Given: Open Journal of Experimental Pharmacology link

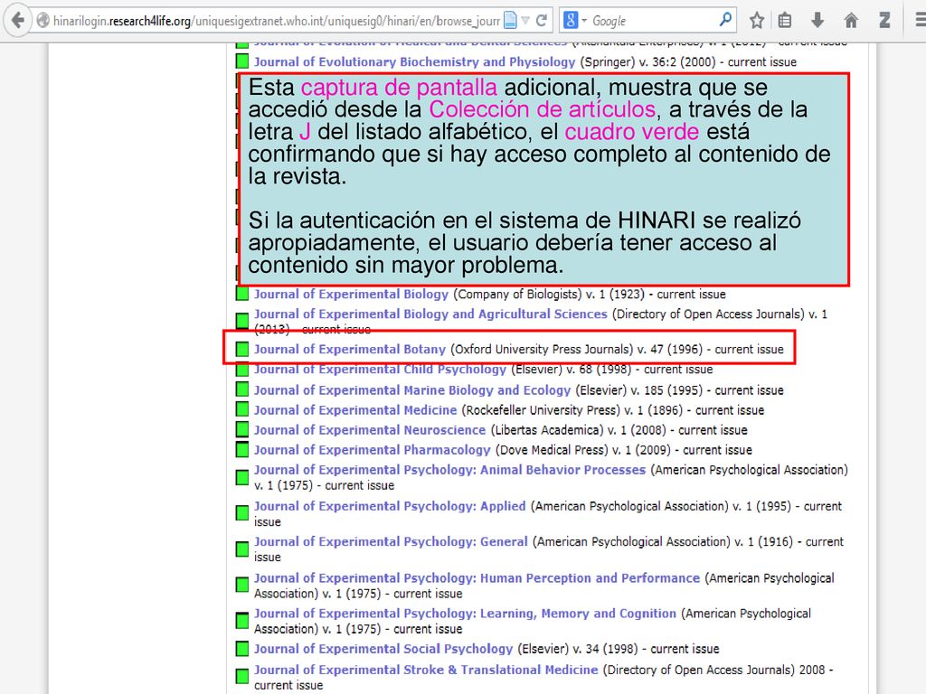Looking at the screenshot, I should [372, 450].
